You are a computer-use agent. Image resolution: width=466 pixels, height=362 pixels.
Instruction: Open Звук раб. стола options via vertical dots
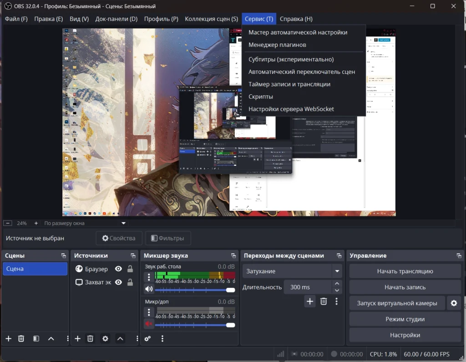(148, 278)
